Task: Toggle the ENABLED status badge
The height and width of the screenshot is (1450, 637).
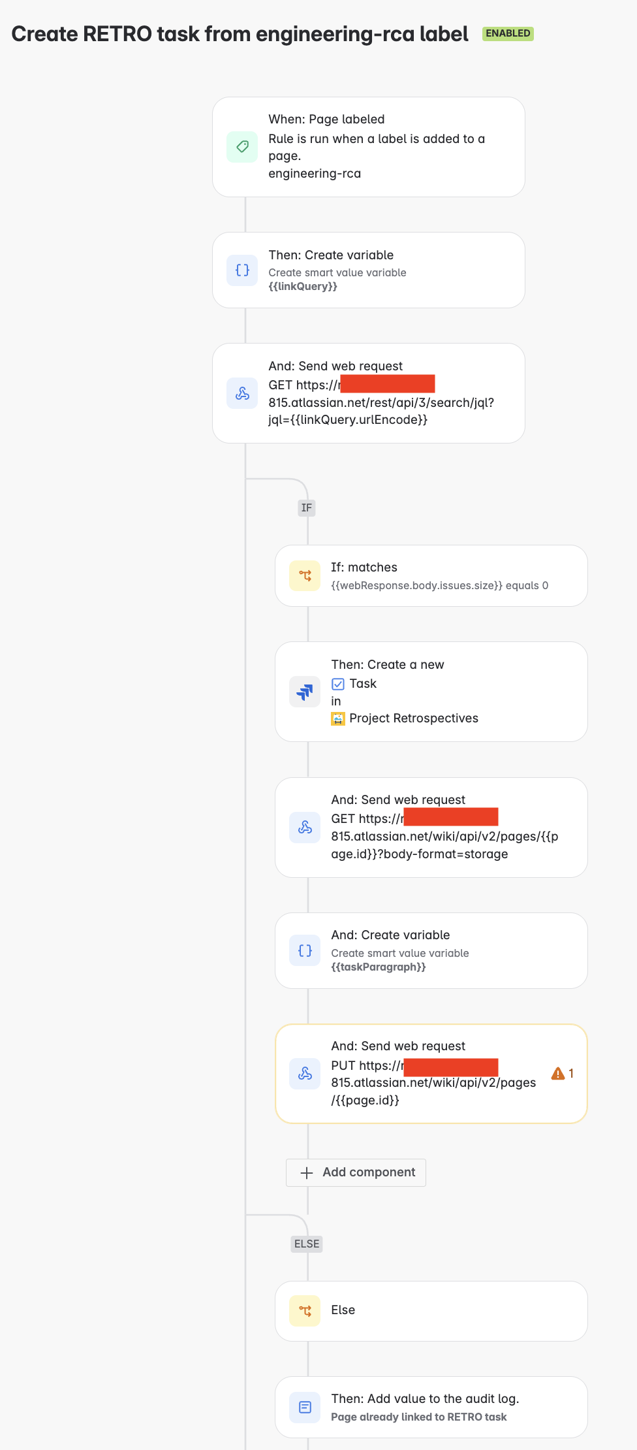Action: 507,33
